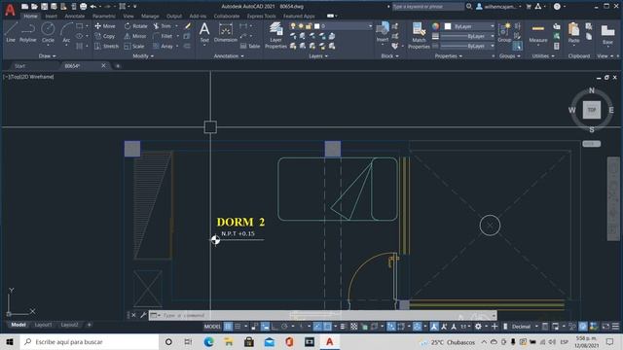This screenshot has height=350, width=623.
Task: Add a new drawing tab with plus
Action: pos(118,66)
